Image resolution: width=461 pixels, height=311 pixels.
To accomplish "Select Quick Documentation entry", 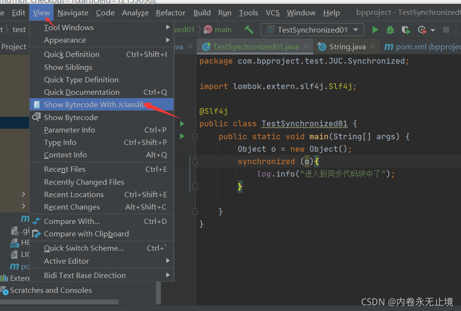I will pos(102,92).
